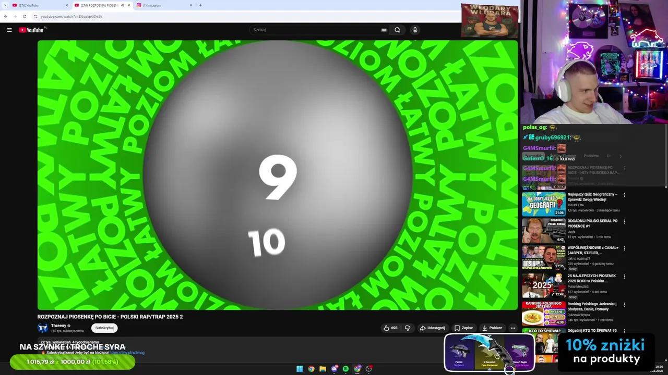
Task: Open options menu for Odgadnij KTO TO ŚPIEWA
Action: 625,331
